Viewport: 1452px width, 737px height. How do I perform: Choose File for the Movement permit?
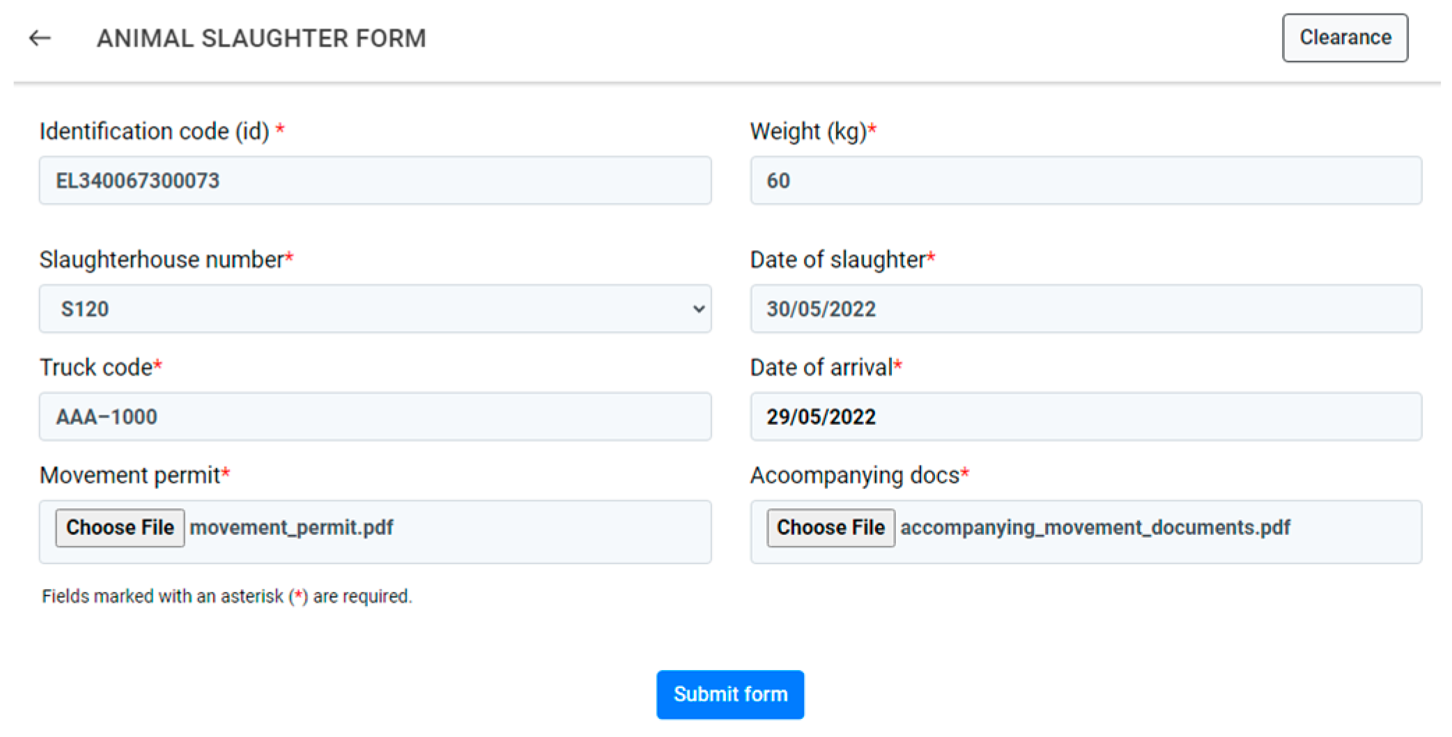point(120,527)
